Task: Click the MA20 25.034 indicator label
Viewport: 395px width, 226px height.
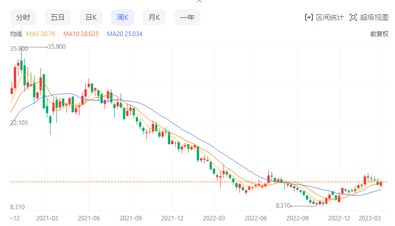Action: point(125,34)
